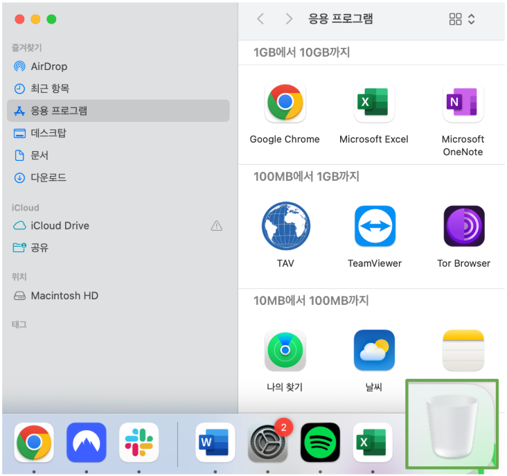Open Slack from the Dock
Screen dimensions: 507x476
[139, 442]
